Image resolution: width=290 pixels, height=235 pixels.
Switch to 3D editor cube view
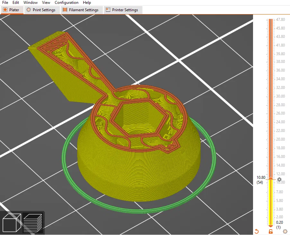coord(12,222)
